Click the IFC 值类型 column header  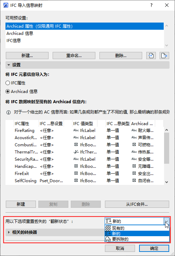(x=84, y=124)
